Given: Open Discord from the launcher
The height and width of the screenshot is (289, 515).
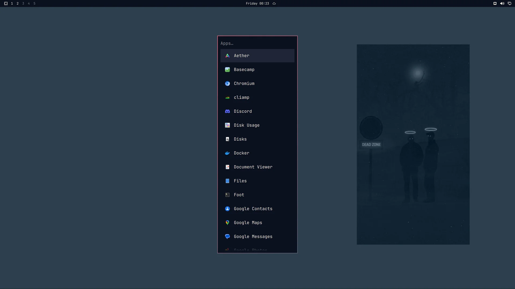Looking at the screenshot, I should 257,111.
